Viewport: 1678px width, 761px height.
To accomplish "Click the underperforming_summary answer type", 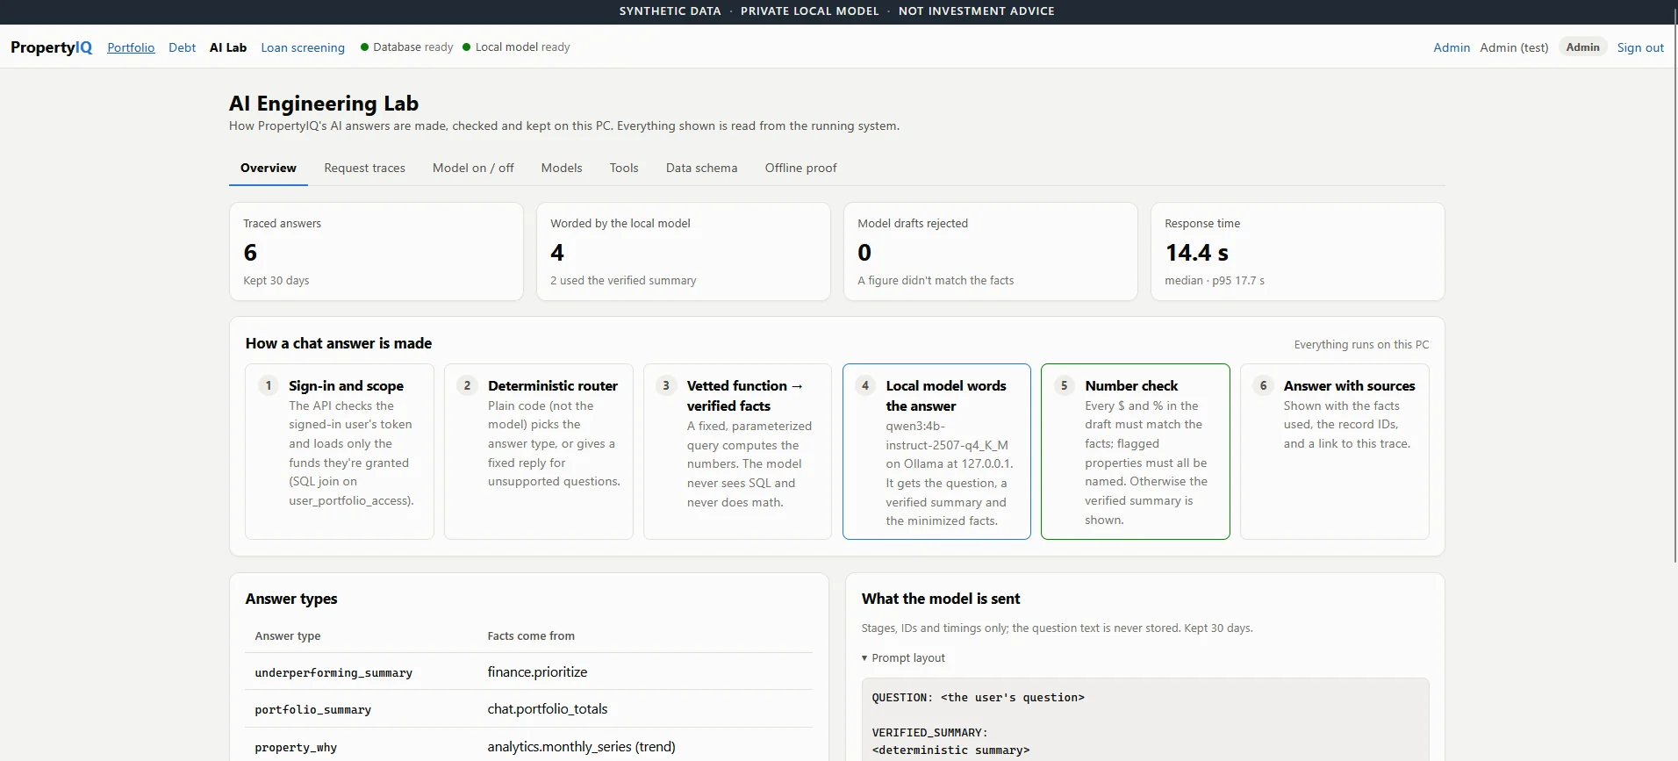I will [333, 672].
